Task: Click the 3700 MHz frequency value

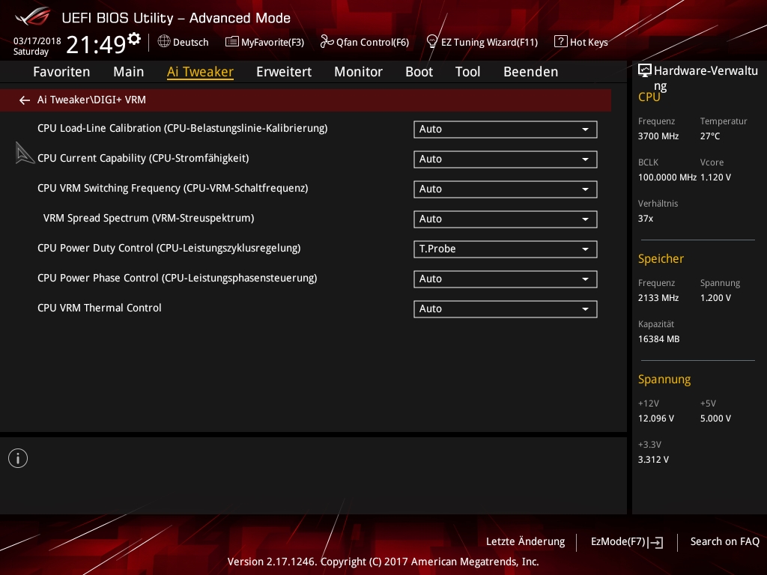Action: tap(658, 136)
